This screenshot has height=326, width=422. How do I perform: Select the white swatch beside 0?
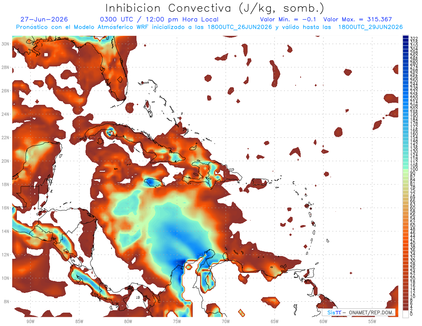coord(406,314)
